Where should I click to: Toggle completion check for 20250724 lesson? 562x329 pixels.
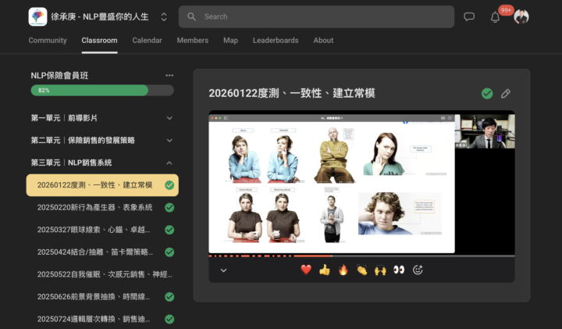tap(169, 319)
